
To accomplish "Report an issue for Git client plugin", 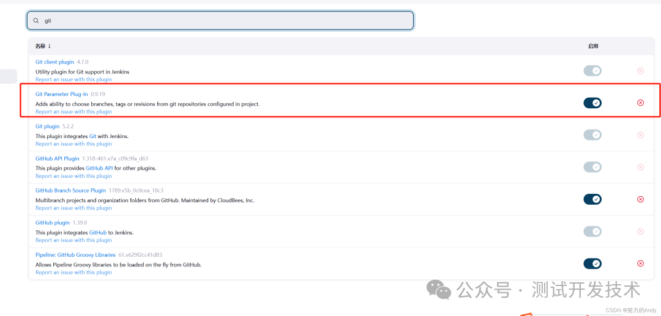I will tap(74, 79).
